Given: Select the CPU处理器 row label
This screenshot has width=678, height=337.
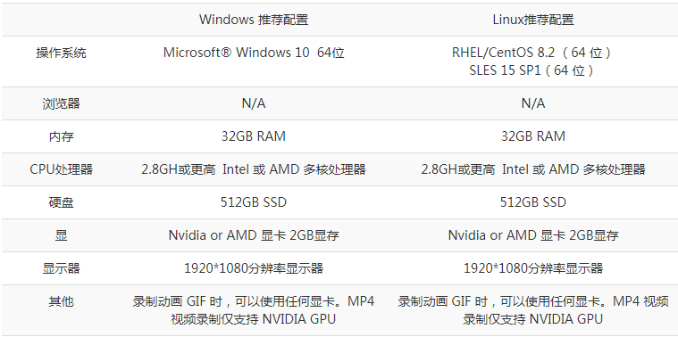Looking at the screenshot, I should tap(61, 169).
